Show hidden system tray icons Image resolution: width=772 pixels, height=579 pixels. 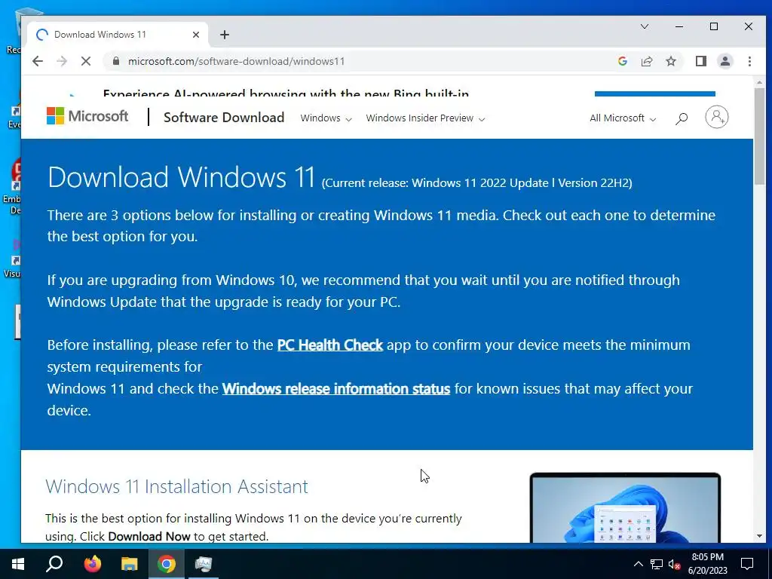638,564
